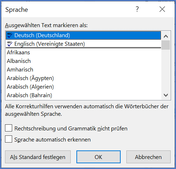Close the Sprache dialog with X

tap(162, 9)
